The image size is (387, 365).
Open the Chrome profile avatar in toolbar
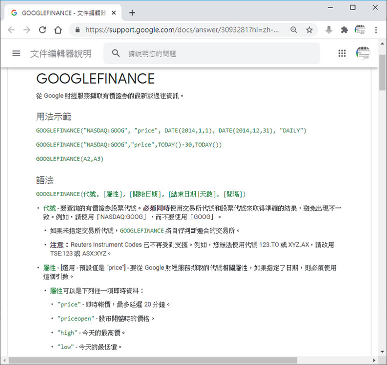pyautogui.click(x=360, y=30)
